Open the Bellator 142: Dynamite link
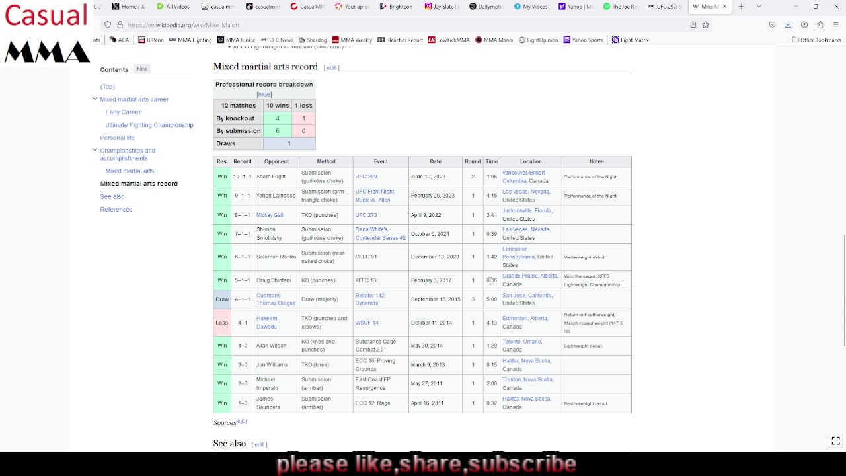The image size is (846, 476). coord(370,299)
